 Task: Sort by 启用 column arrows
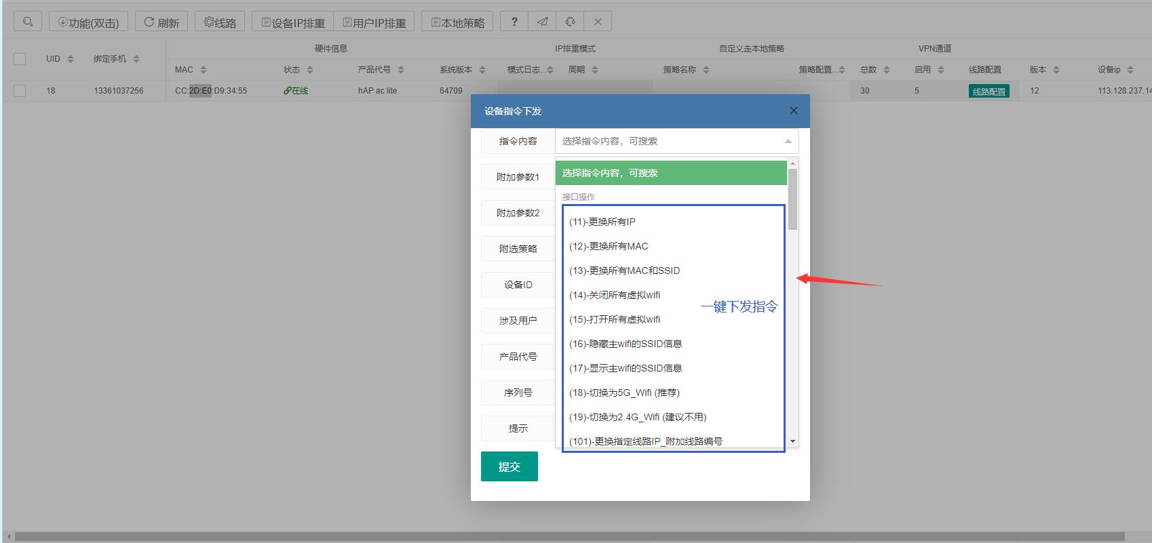point(941,70)
